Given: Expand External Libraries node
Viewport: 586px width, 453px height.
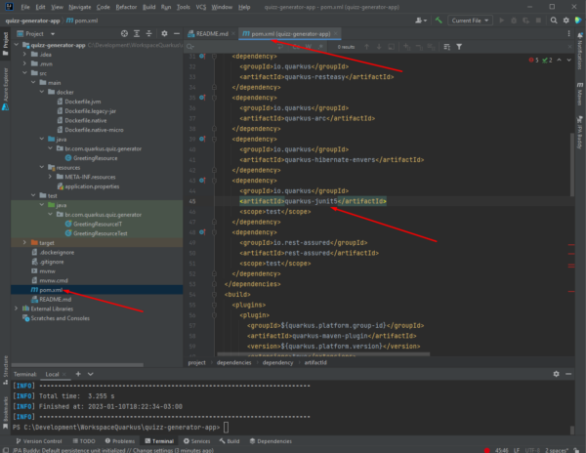Looking at the screenshot, I should pos(17,309).
